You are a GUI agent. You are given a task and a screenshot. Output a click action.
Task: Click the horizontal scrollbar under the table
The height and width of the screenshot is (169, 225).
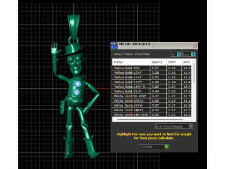[150, 120]
